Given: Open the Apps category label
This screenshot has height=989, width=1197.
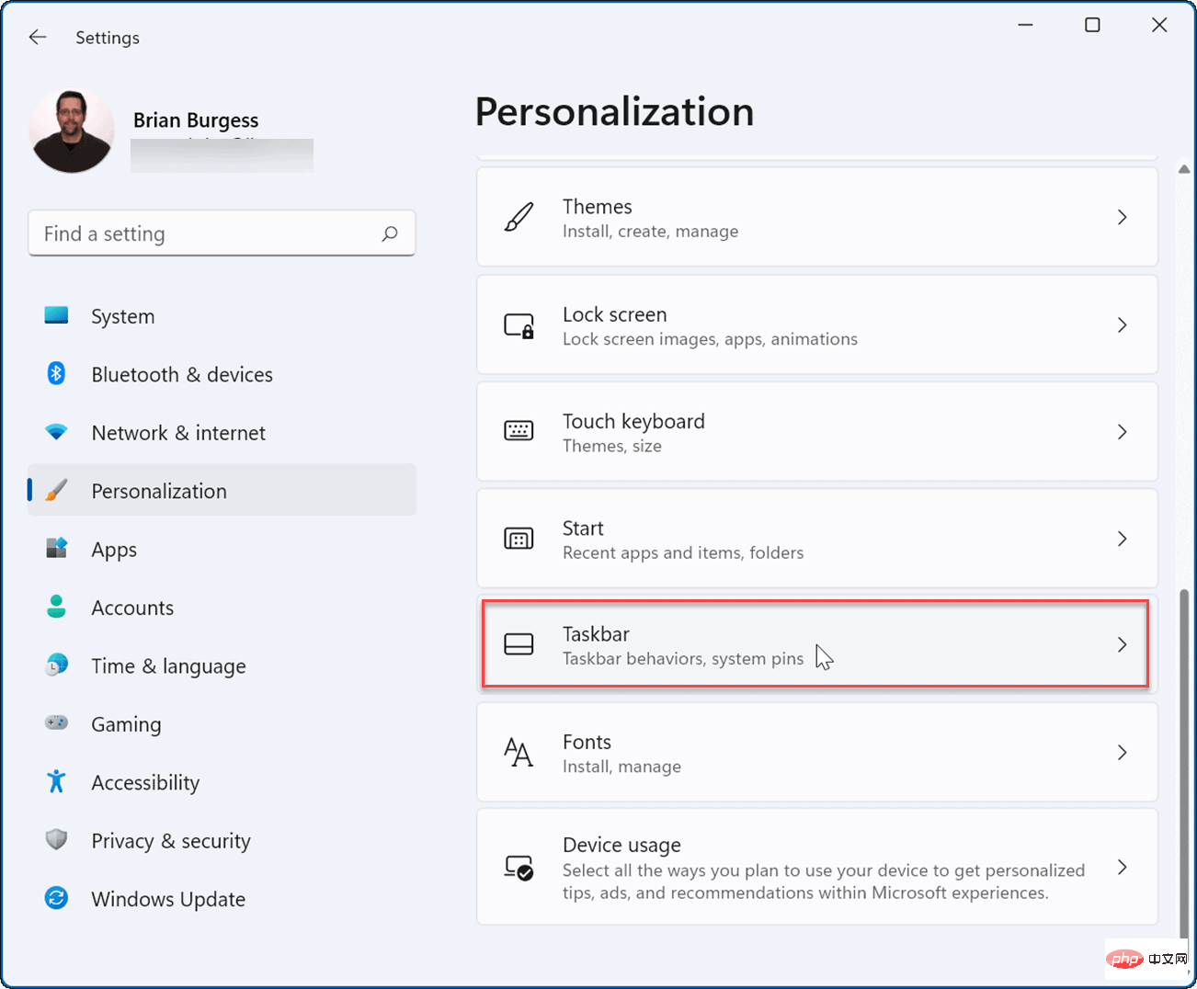Looking at the screenshot, I should [114, 550].
